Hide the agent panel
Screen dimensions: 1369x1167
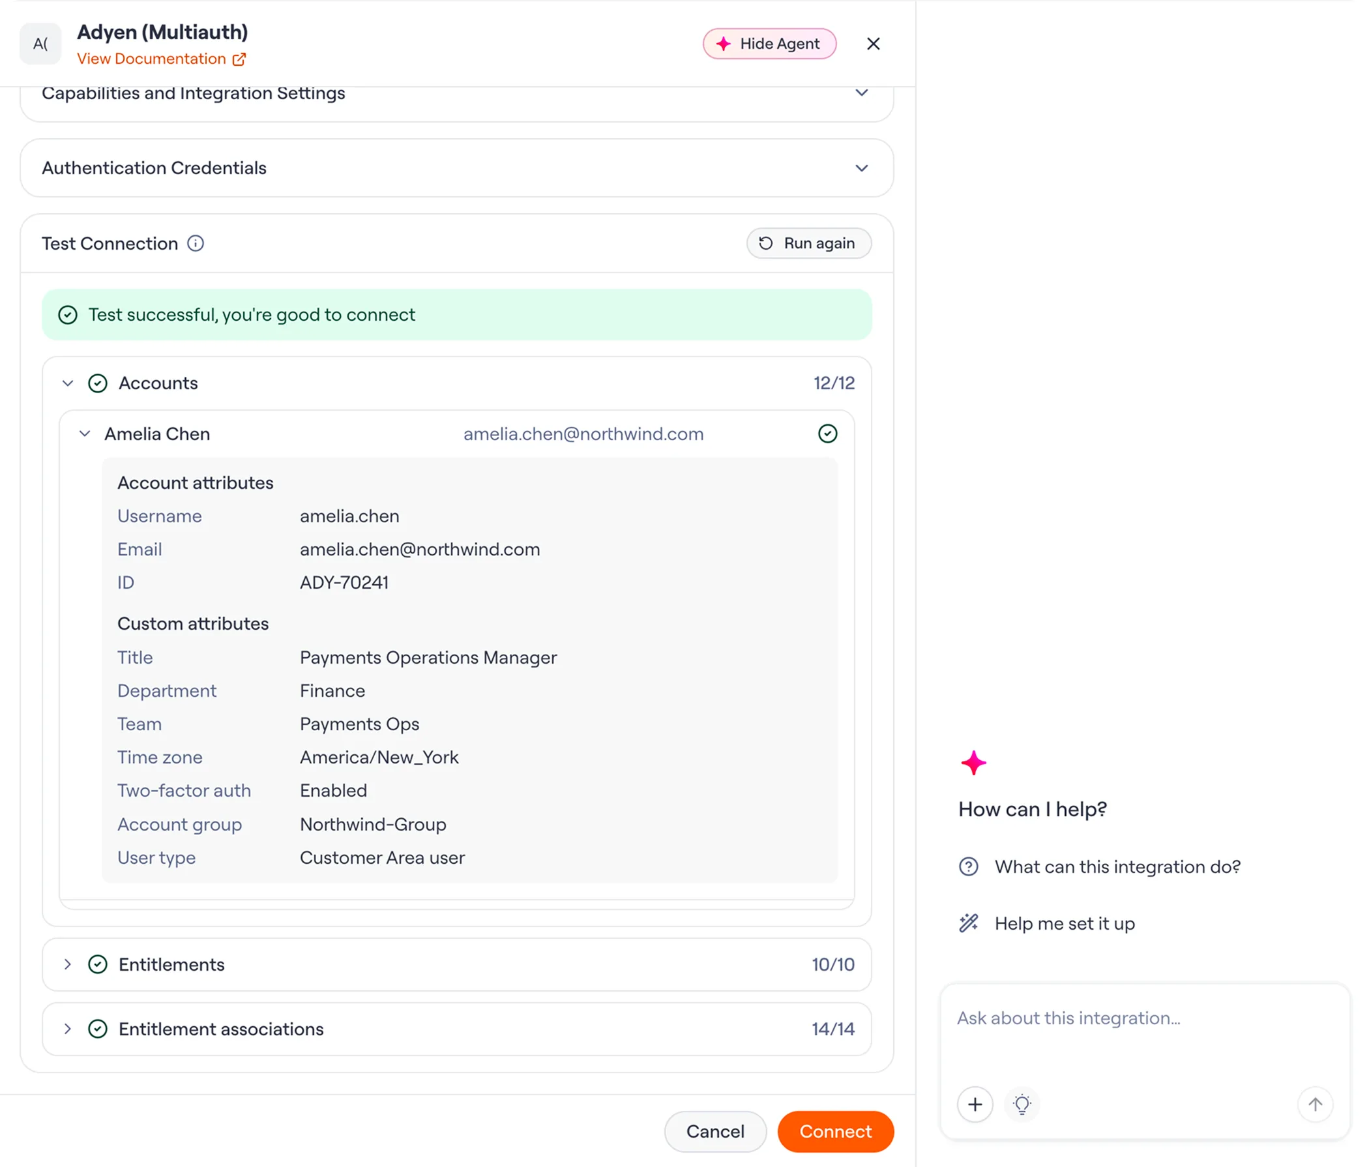coord(770,44)
